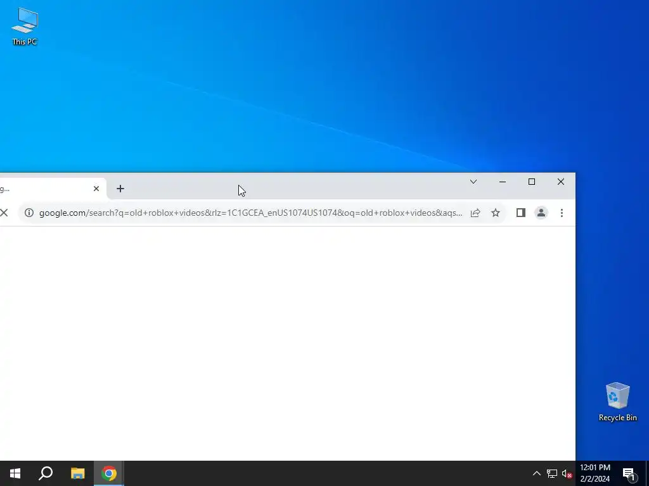Open Windows Start menu
649x486 pixels.
(15, 473)
